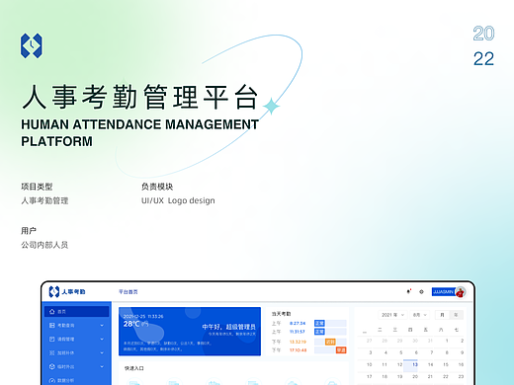Click the blue status tag beside 8:27:34

[x=319, y=324]
